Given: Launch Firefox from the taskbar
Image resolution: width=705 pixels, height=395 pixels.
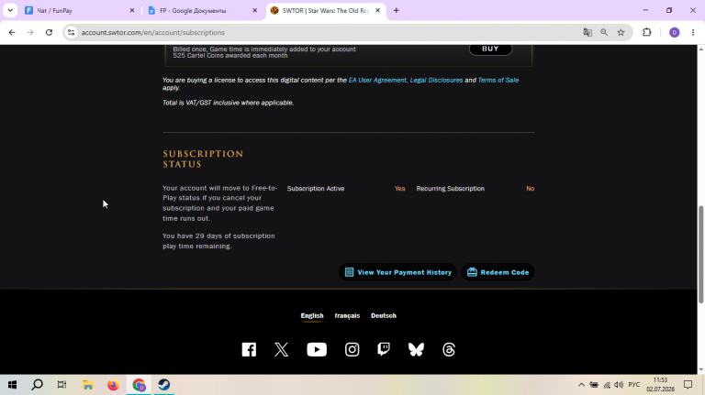Looking at the screenshot, I should click(x=113, y=385).
